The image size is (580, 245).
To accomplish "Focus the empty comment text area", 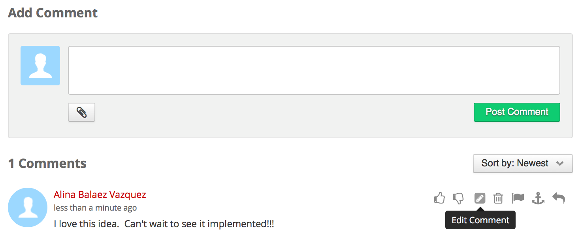I will pos(314,70).
